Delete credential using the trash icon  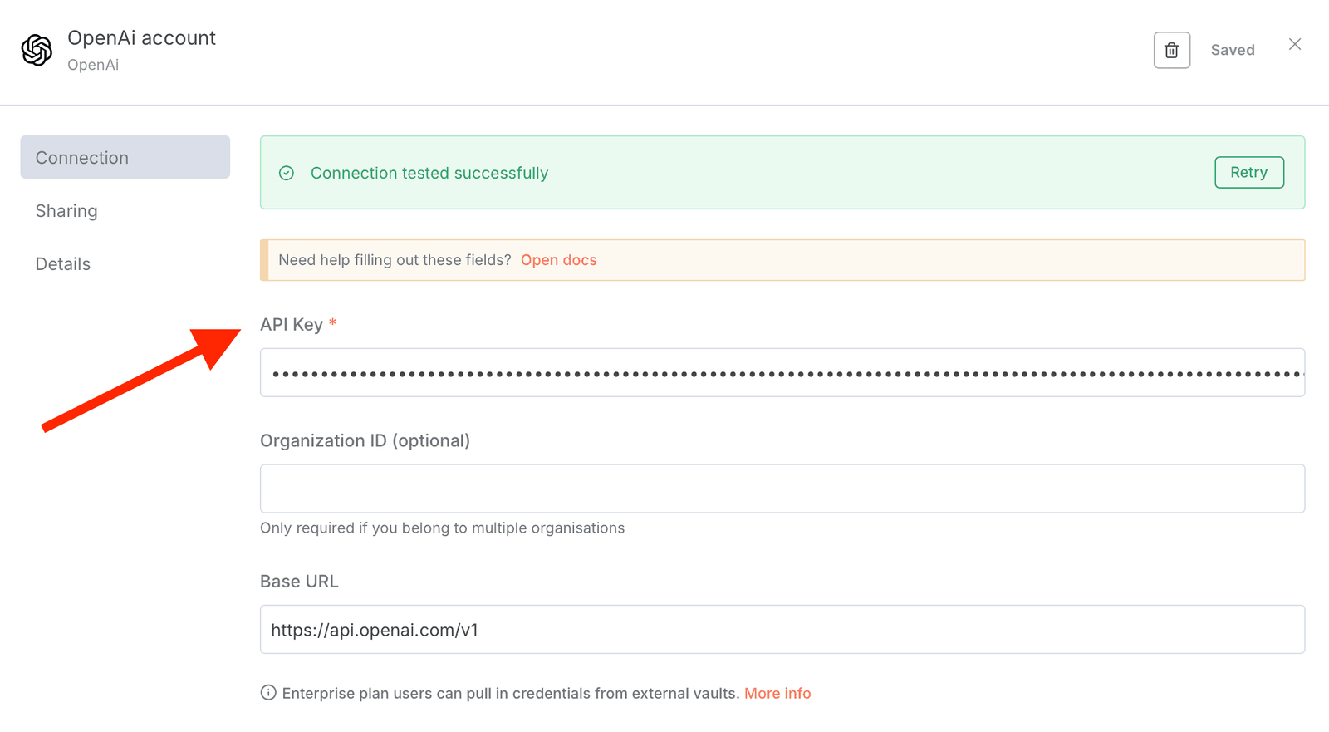tap(1171, 50)
